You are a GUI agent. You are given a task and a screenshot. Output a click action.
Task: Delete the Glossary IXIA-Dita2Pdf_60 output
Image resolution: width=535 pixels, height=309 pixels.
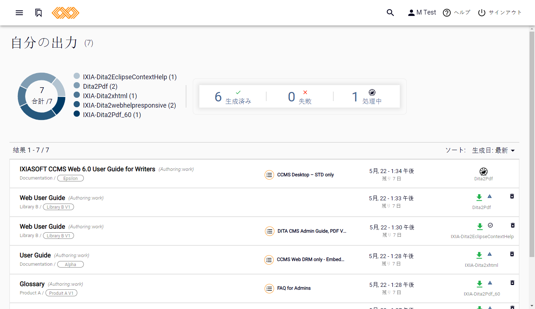tap(512, 283)
